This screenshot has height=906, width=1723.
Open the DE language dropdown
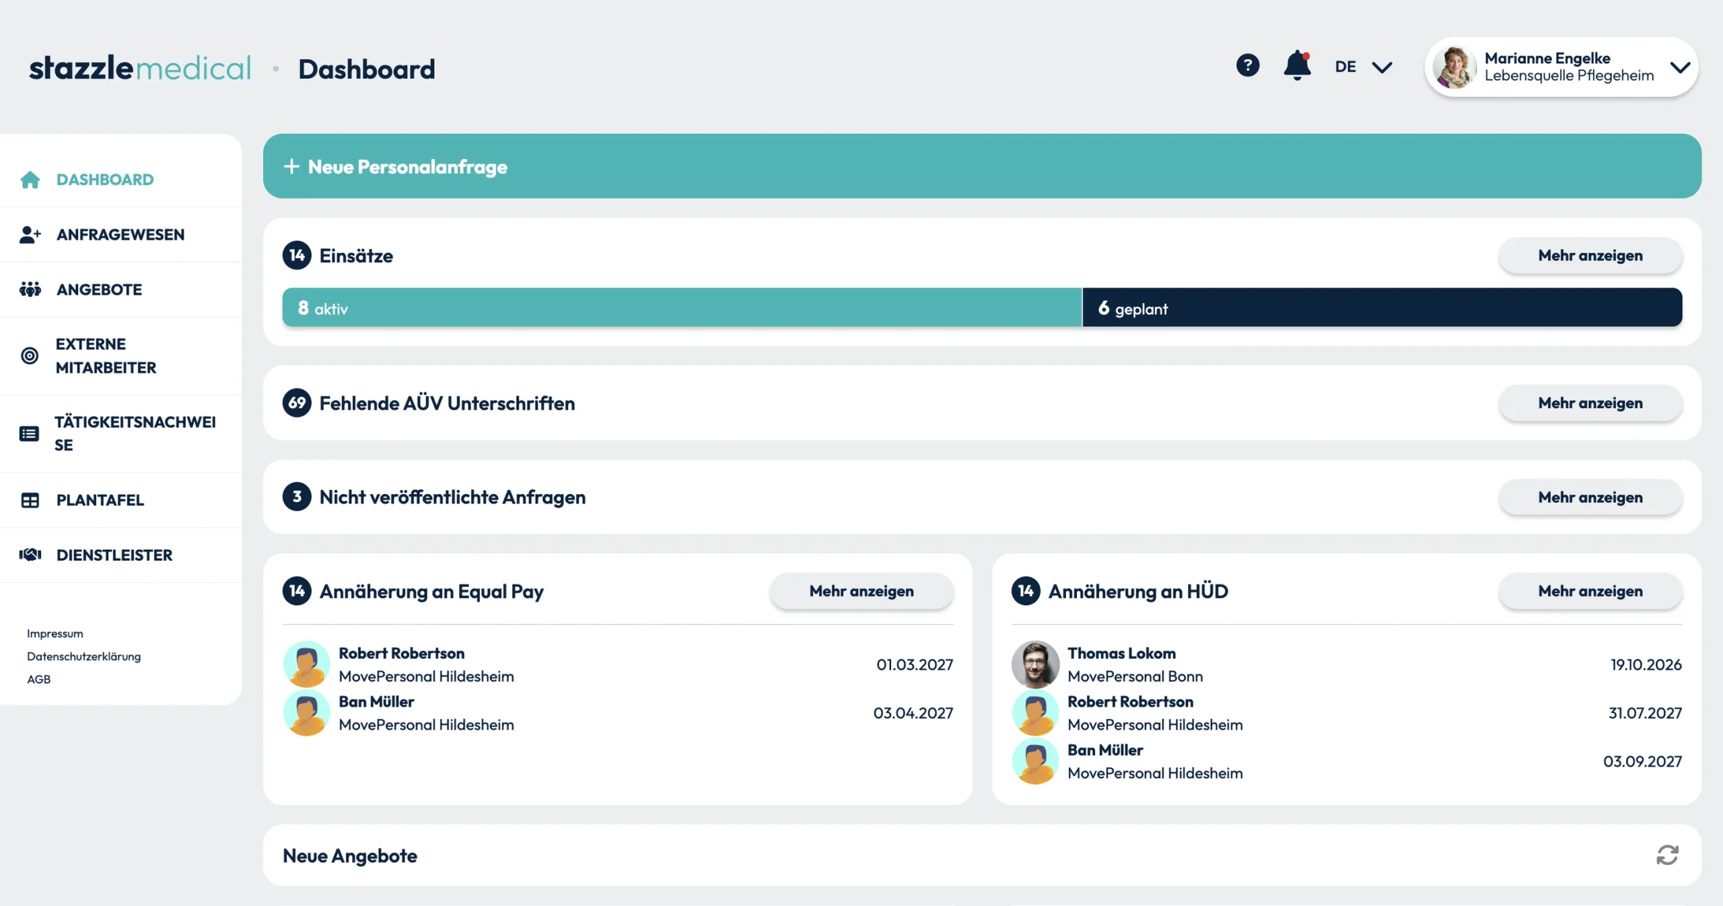coord(1363,67)
